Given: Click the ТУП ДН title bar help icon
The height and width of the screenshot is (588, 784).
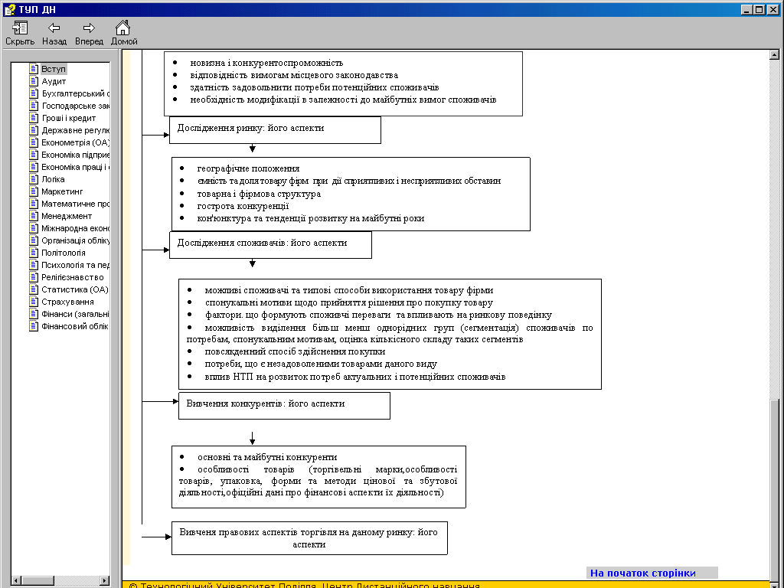Looking at the screenshot, I should pos(9,9).
